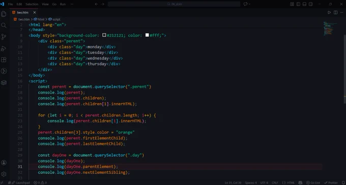Open the File menu
The height and width of the screenshot is (185, 346).
click(10, 4)
